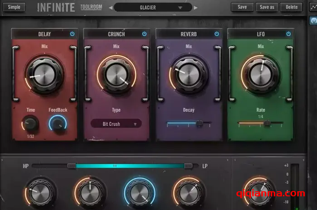Click the Delay FeedBack knob

[58, 124]
